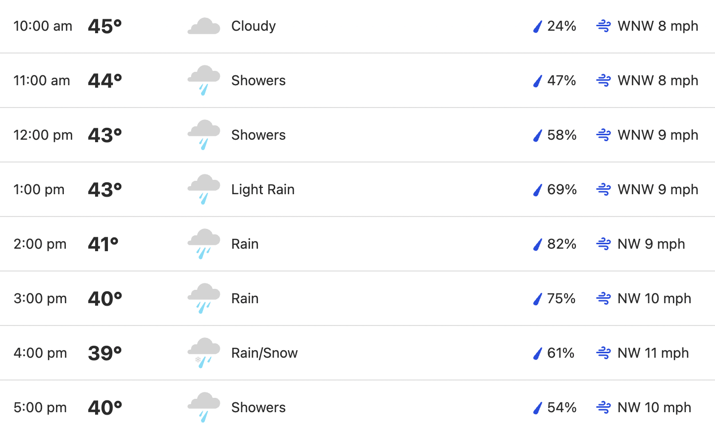Click the 45° temperature reading

[x=105, y=26]
